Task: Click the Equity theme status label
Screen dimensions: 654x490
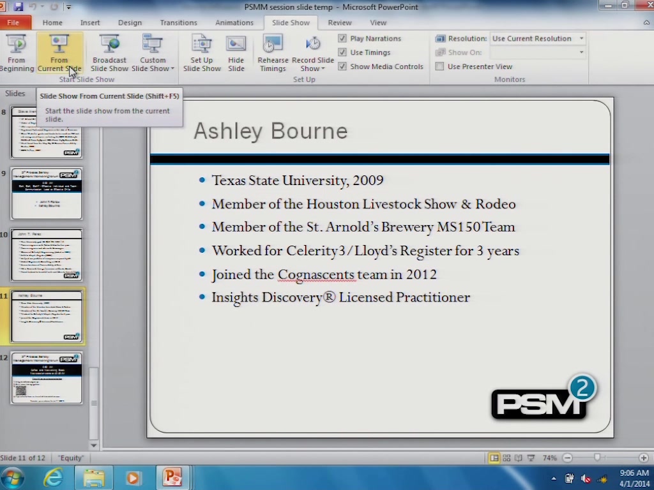Action: [x=71, y=458]
